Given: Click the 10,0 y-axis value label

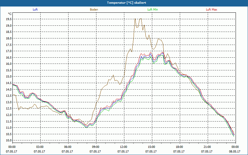Looking at the screenshot, I should [8, 140].
